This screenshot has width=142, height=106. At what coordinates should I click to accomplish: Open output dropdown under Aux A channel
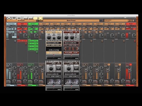[x=109, y=85]
